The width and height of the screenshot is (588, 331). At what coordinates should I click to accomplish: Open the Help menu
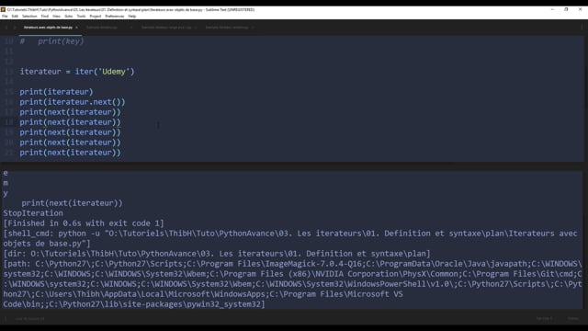131,17
